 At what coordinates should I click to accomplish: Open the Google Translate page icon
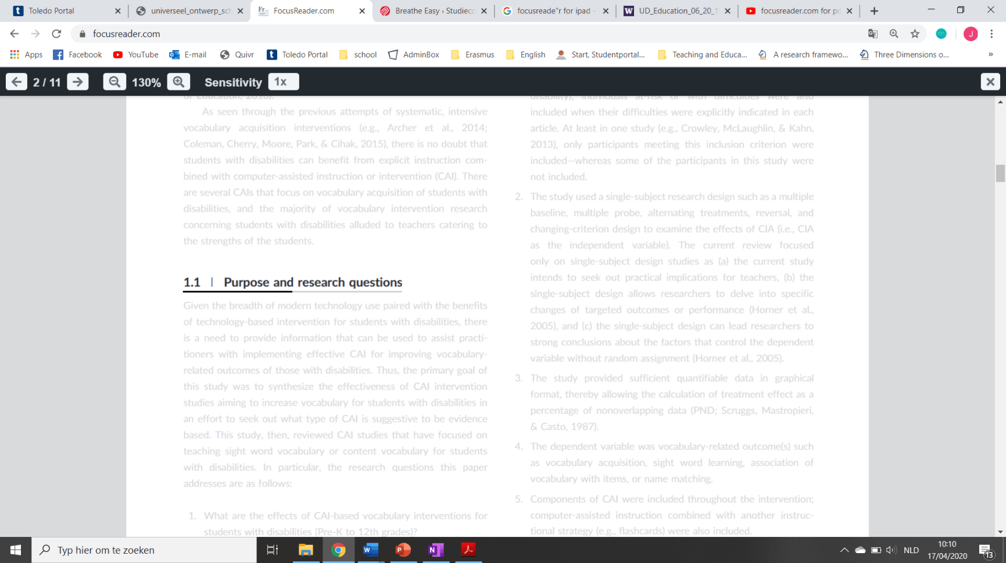873,34
